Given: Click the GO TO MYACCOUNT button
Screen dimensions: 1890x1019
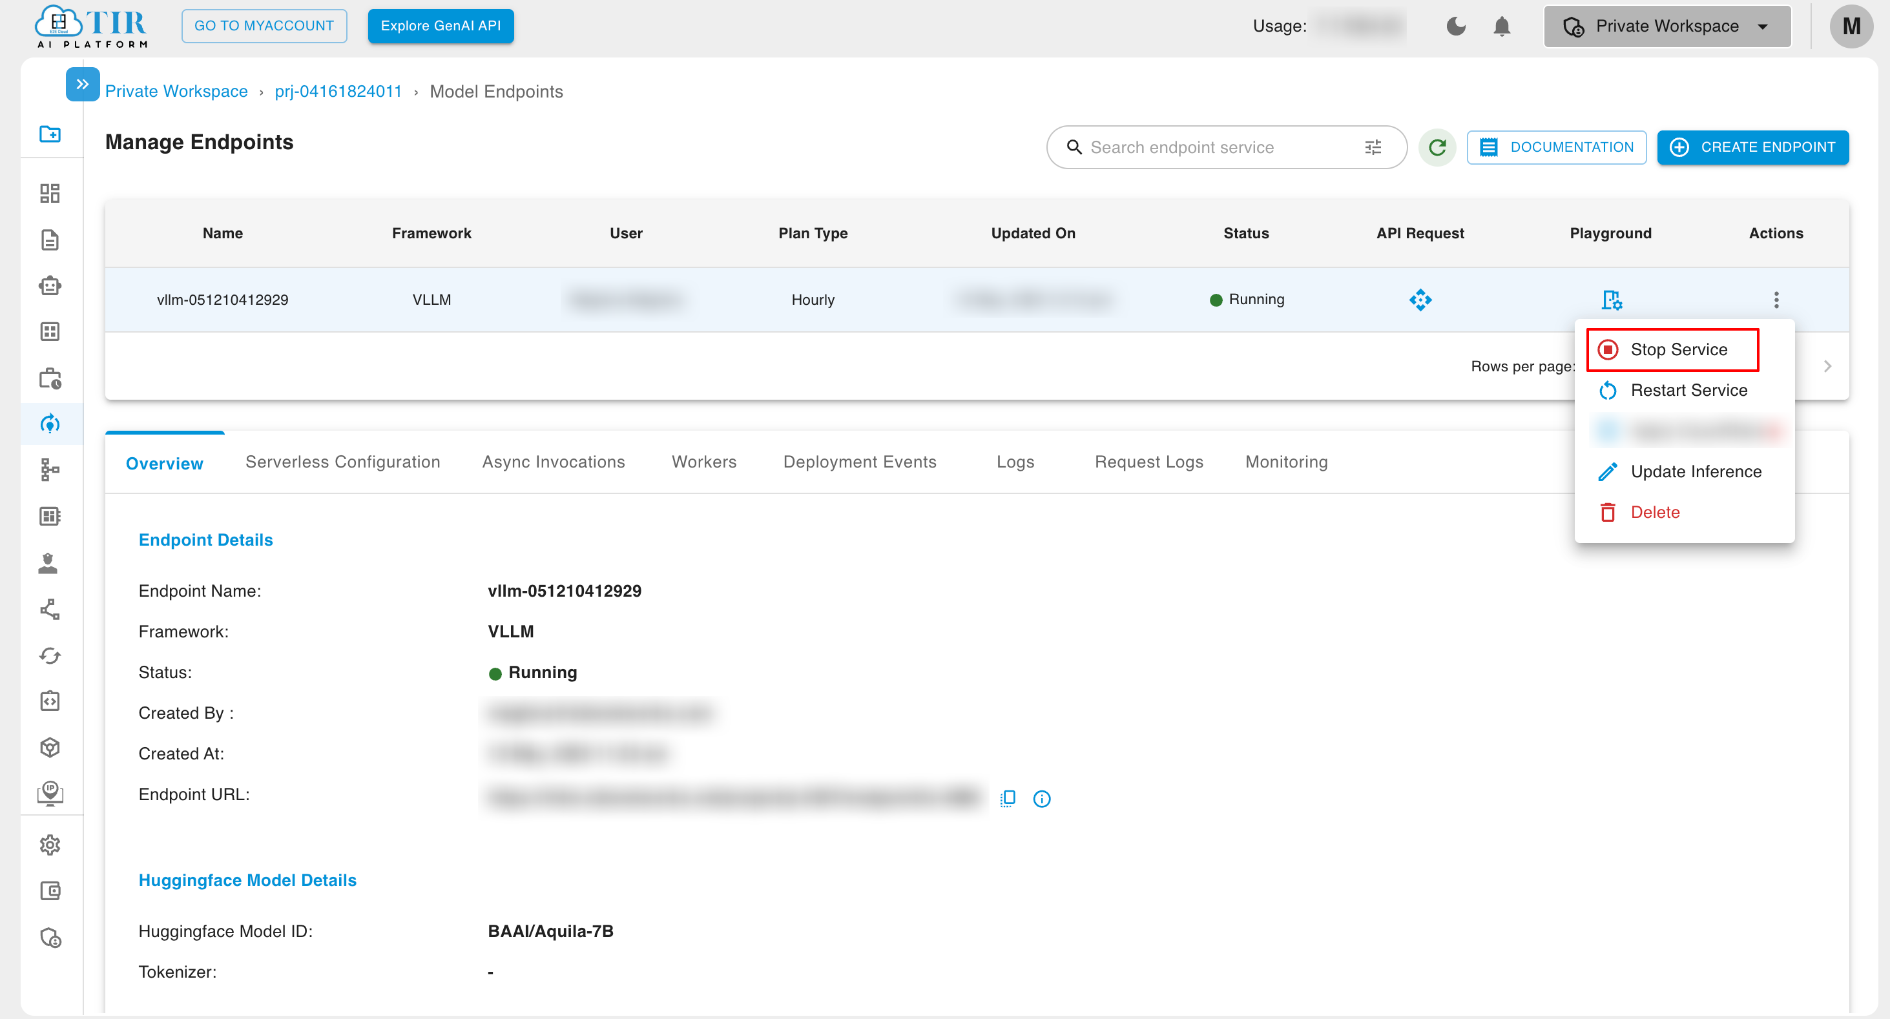Looking at the screenshot, I should coord(264,26).
